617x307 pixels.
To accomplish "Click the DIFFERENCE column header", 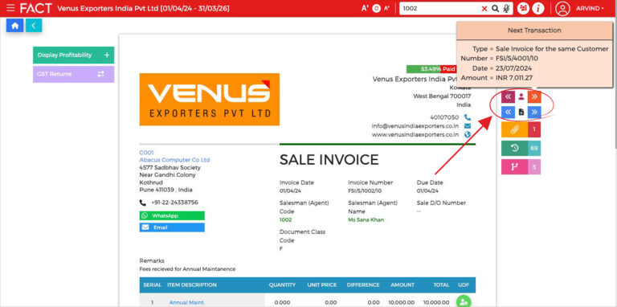I will (x=363, y=285).
